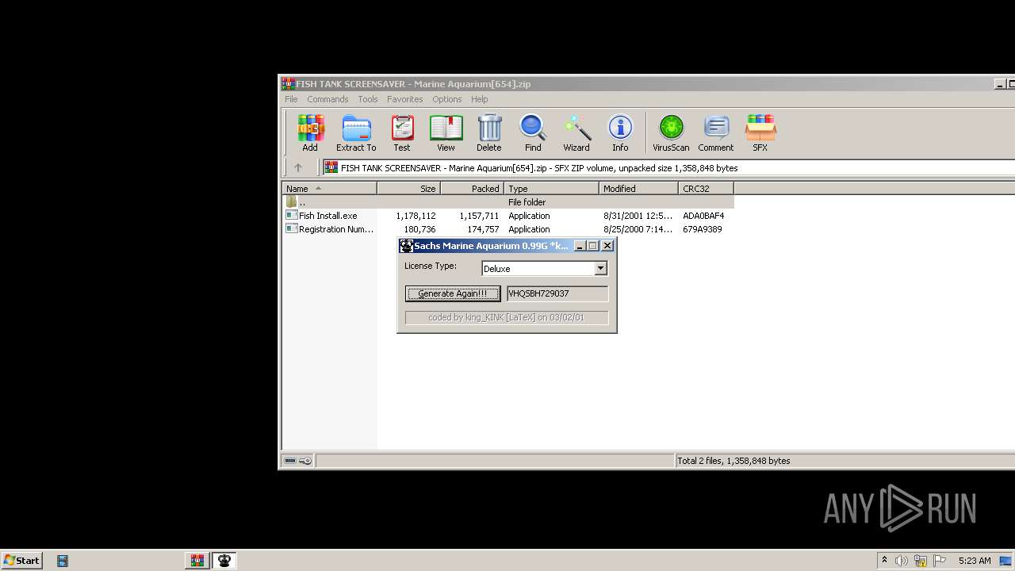Viewport: 1015px width, 571px height.
Task: Show hidden tray icons arrow
Action: [x=884, y=560]
